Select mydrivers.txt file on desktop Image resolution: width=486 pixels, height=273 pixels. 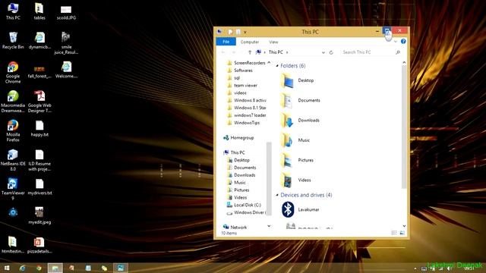[39, 187]
